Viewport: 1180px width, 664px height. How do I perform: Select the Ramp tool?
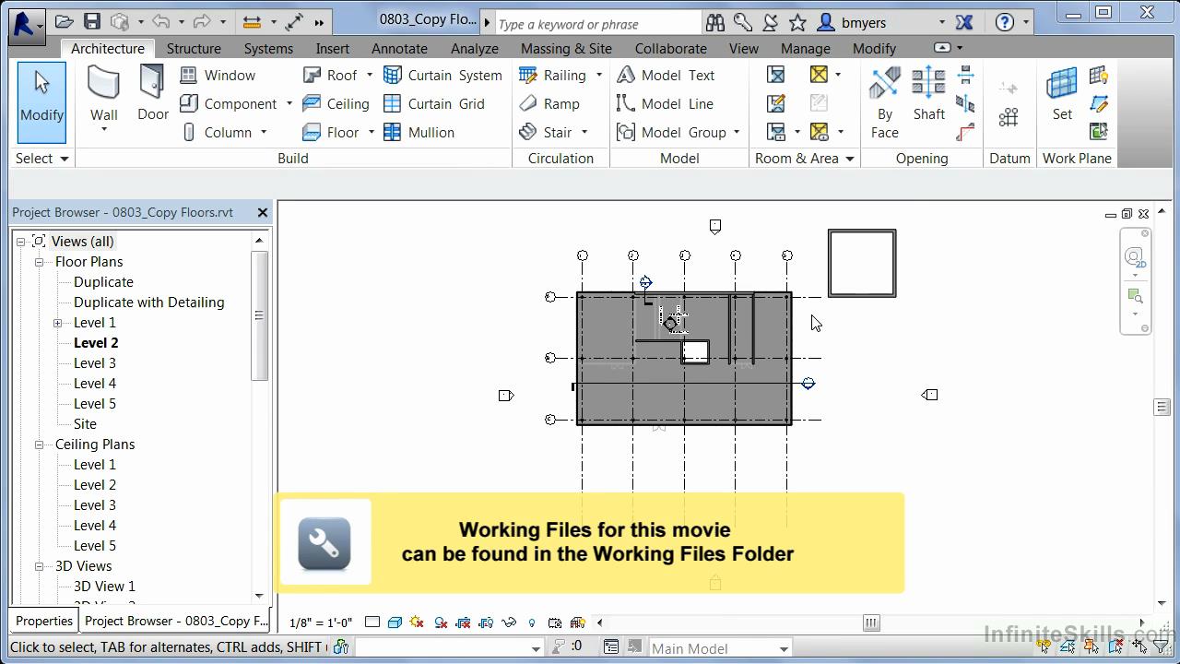tap(549, 103)
